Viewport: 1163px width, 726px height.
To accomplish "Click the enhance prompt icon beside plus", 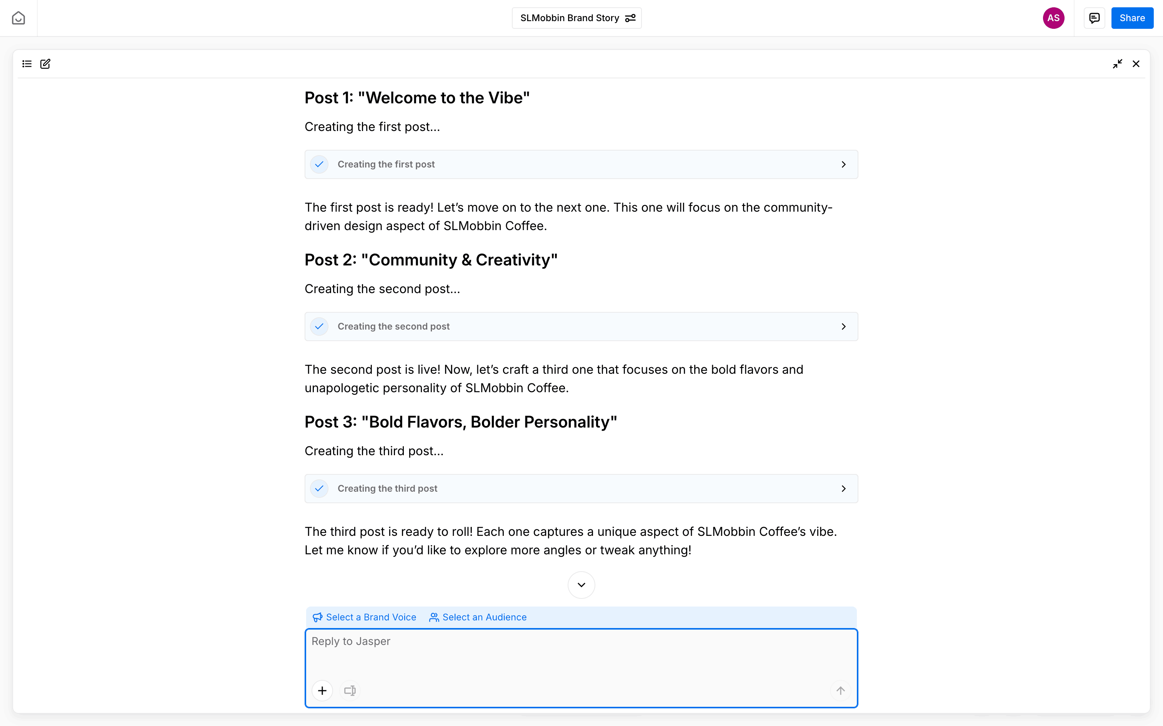I will 350,691.
